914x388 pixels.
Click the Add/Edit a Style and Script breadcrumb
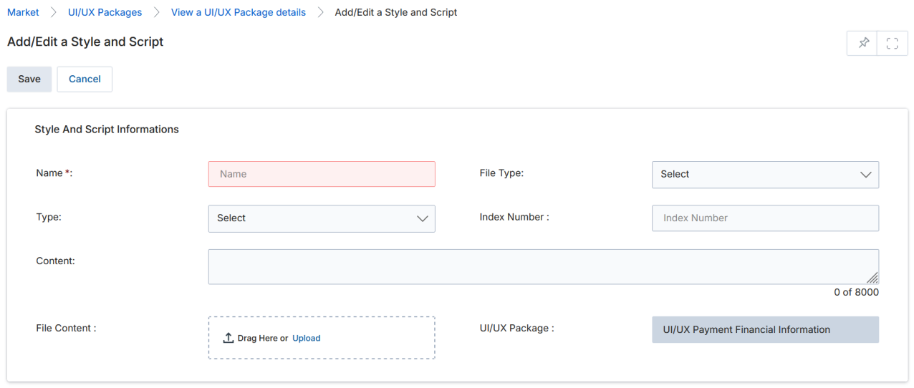coord(396,12)
